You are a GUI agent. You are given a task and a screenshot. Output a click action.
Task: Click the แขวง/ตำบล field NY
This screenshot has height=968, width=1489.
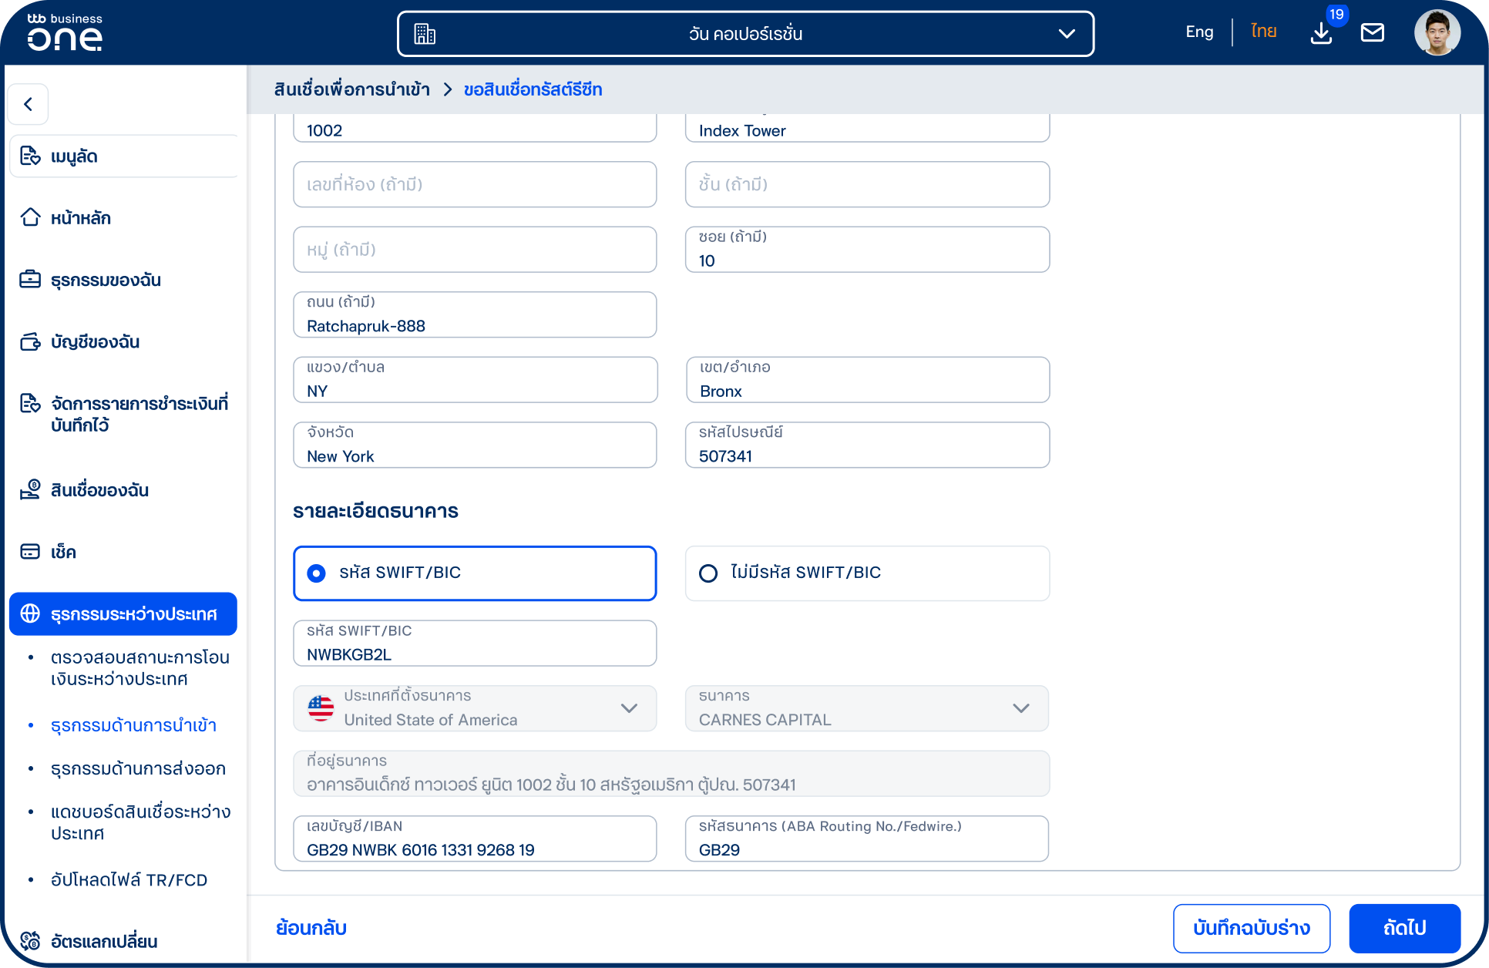pyautogui.click(x=475, y=380)
